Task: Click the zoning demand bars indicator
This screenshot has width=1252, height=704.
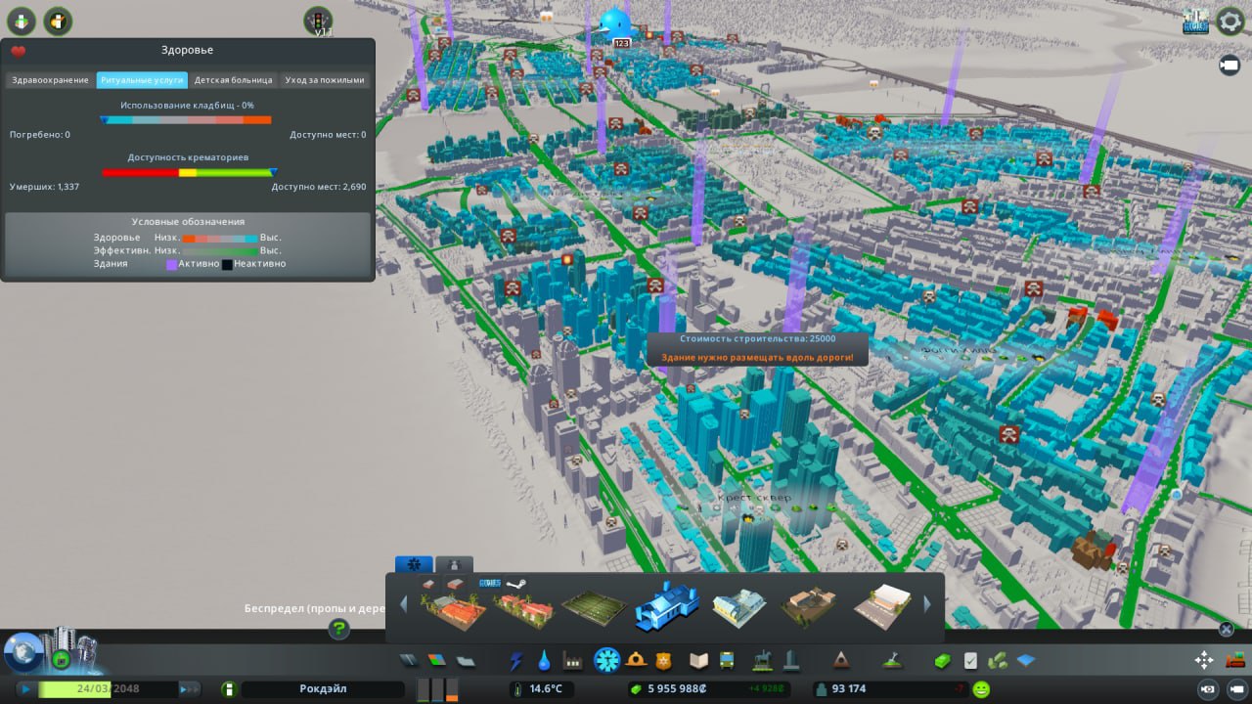Action: tap(437, 689)
